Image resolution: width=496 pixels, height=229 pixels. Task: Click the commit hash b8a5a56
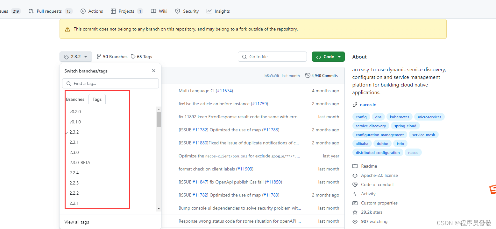pos(272,76)
